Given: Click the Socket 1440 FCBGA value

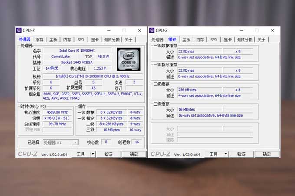Looking at the screenshot, I should click(77, 62).
